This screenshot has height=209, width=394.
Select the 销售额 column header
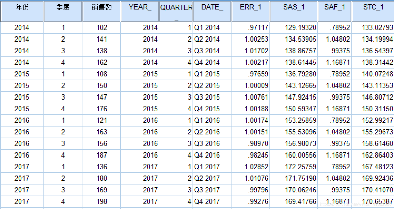(x=101, y=11)
